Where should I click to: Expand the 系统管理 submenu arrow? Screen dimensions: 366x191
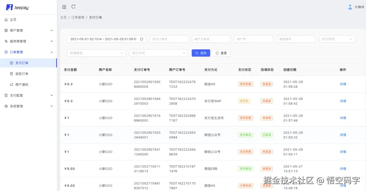pos(52,106)
